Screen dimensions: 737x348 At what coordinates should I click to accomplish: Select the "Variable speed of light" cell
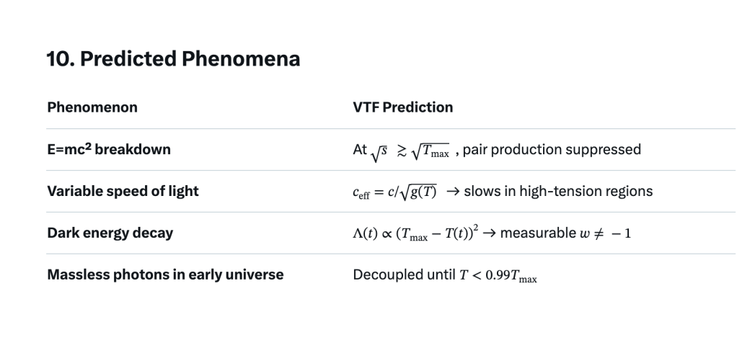tap(123, 192)
